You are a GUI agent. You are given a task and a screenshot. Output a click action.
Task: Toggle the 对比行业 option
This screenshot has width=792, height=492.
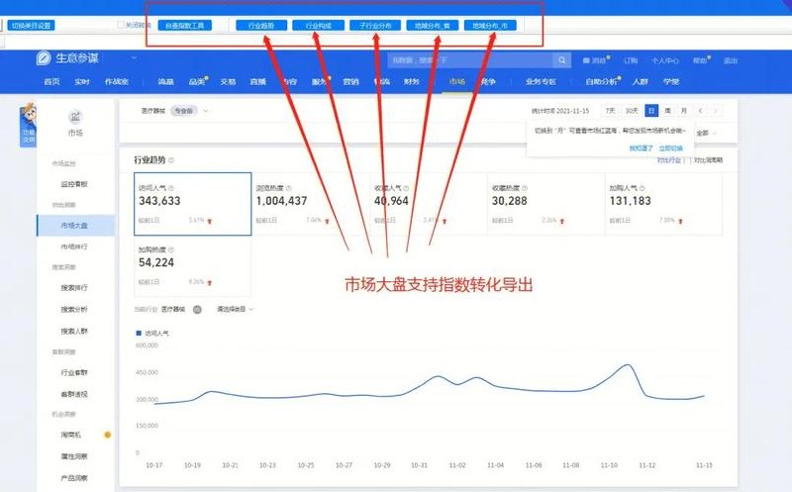669,160
